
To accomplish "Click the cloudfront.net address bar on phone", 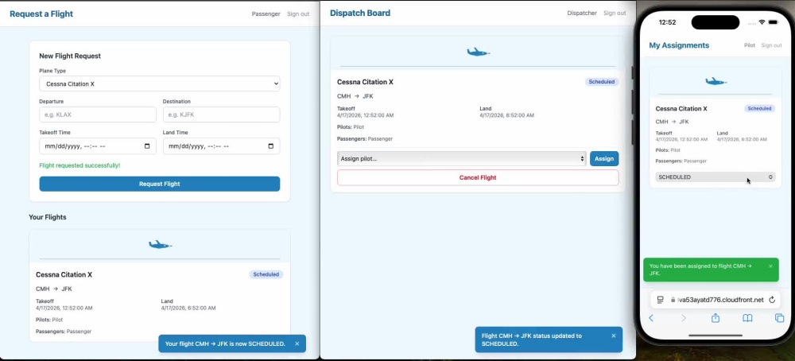I will [x=715, y=300].
